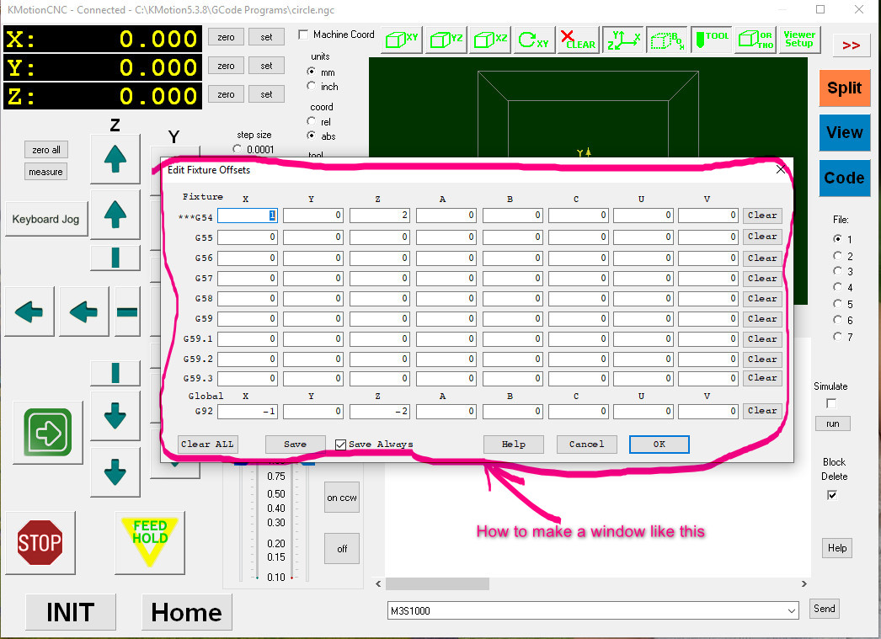Open the Code tab button
This screenshot has height=639, width=881.
[844, 178]
